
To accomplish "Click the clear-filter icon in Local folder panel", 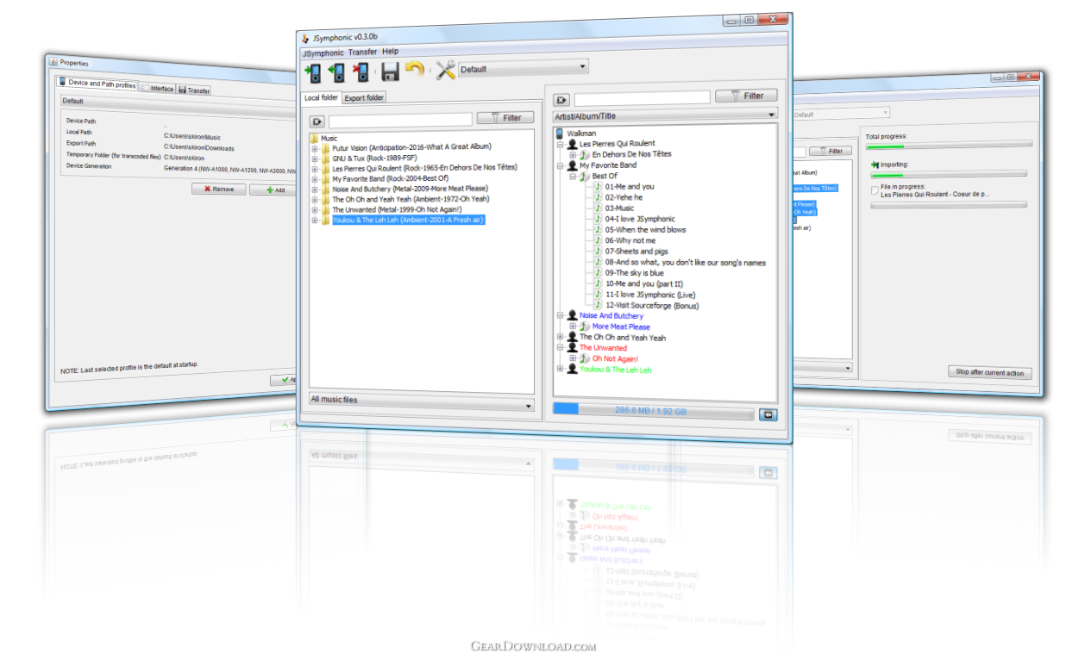I will point(317,121).
